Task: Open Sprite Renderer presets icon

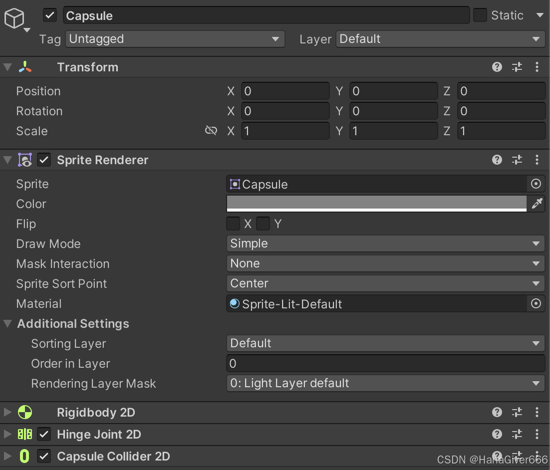Action: [x=517, y=160]
